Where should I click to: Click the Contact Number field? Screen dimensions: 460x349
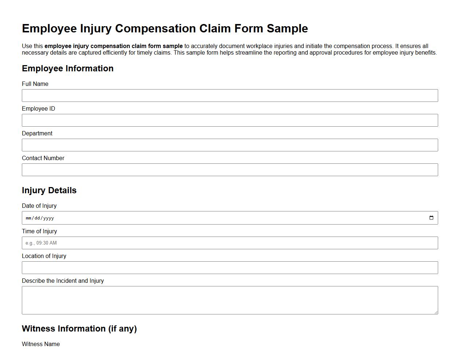[x=230, y=170]
